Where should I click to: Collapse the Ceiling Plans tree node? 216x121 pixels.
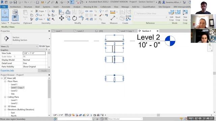pos(5,97)
